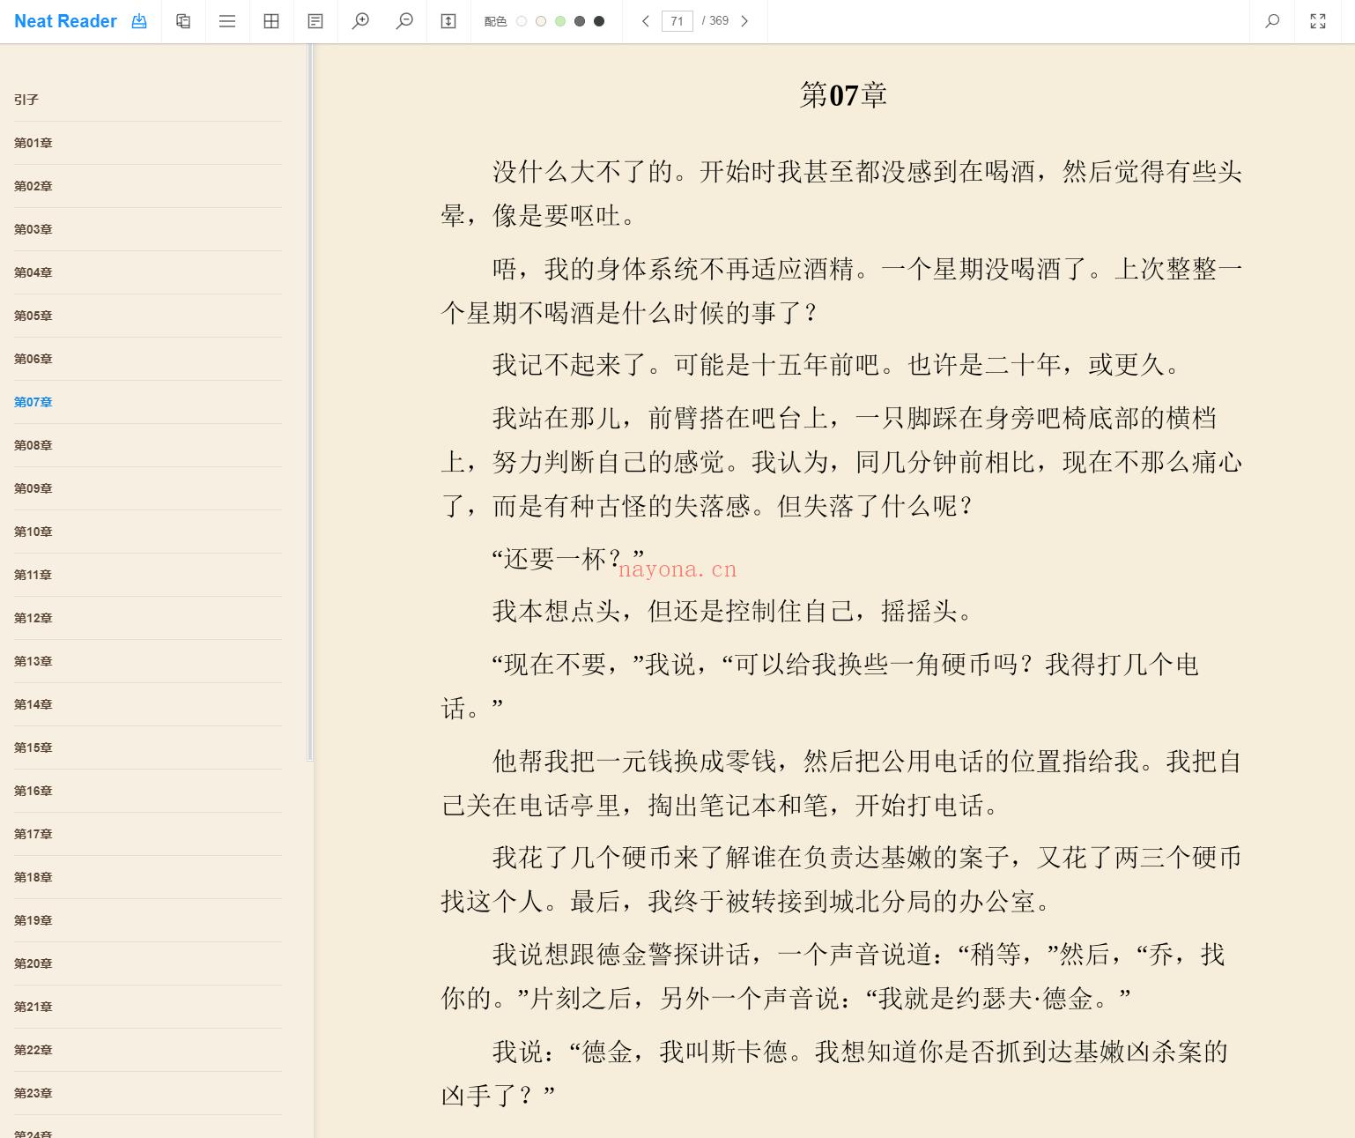Click the import book icon beside Neat Reader
Screen dimensions: 1355x1138
click(139, 21)
